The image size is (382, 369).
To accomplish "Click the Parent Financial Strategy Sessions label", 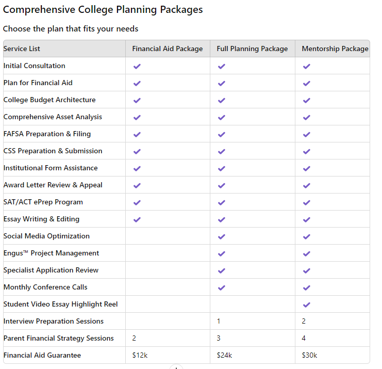I will (x=59, y=339).
